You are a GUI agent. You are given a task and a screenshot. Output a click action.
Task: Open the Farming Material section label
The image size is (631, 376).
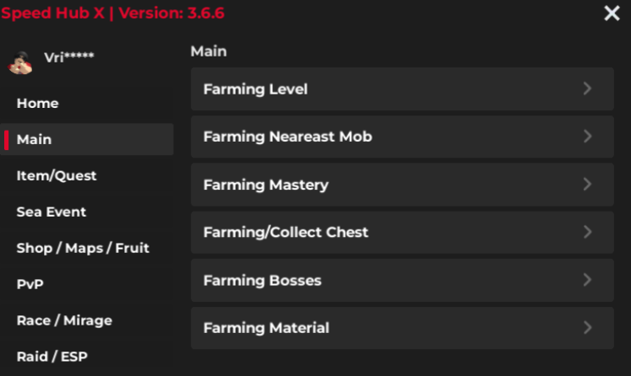(x=266, y=328)
